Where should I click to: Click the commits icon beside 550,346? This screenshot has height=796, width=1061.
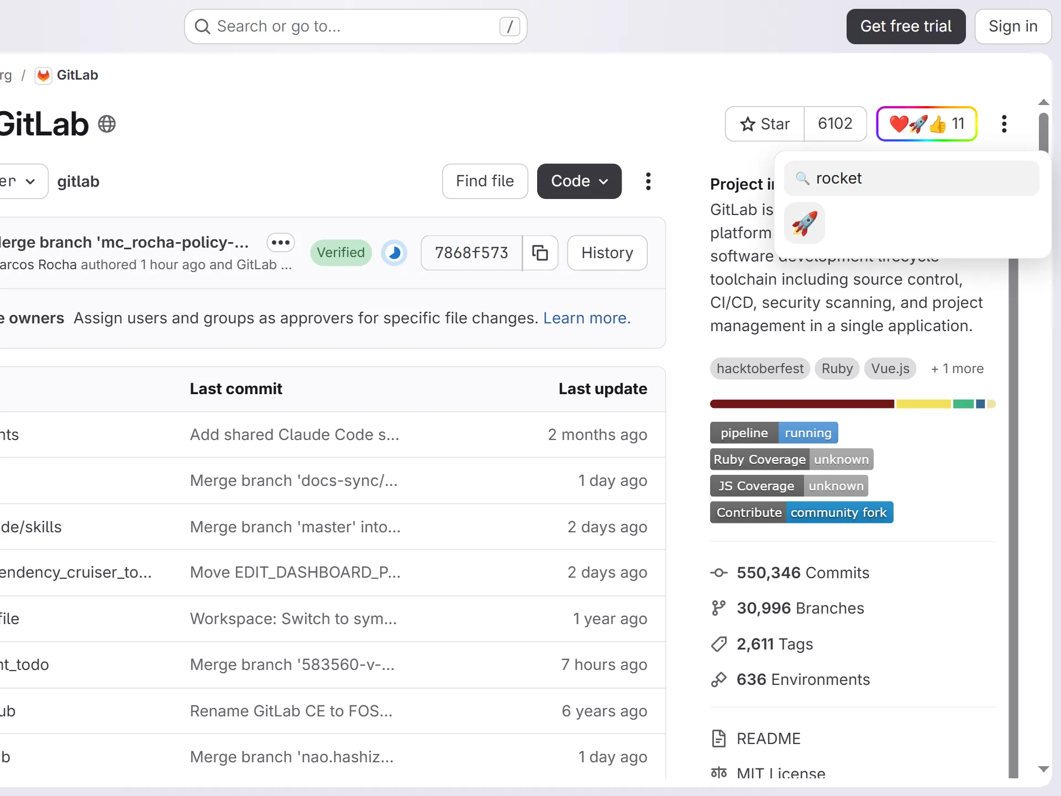pos(719,573)
